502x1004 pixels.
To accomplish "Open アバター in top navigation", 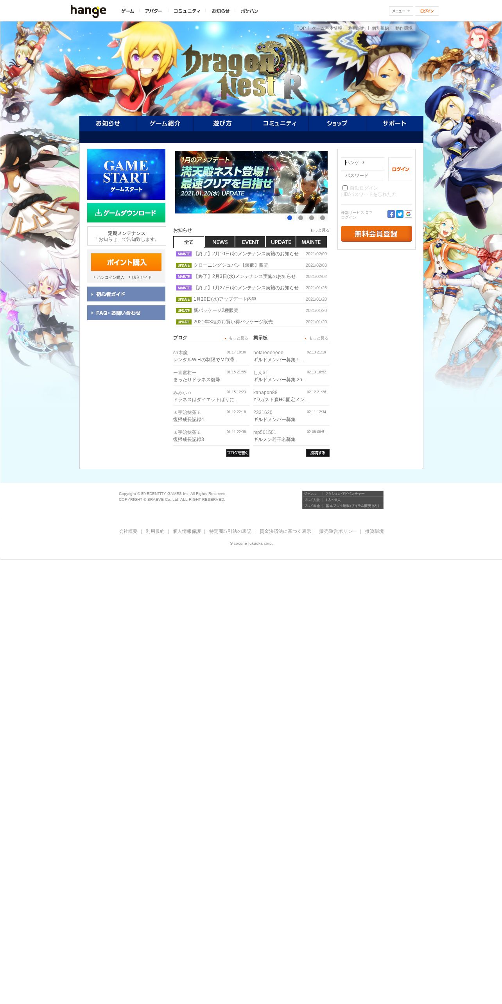I will tap(154, 11).
